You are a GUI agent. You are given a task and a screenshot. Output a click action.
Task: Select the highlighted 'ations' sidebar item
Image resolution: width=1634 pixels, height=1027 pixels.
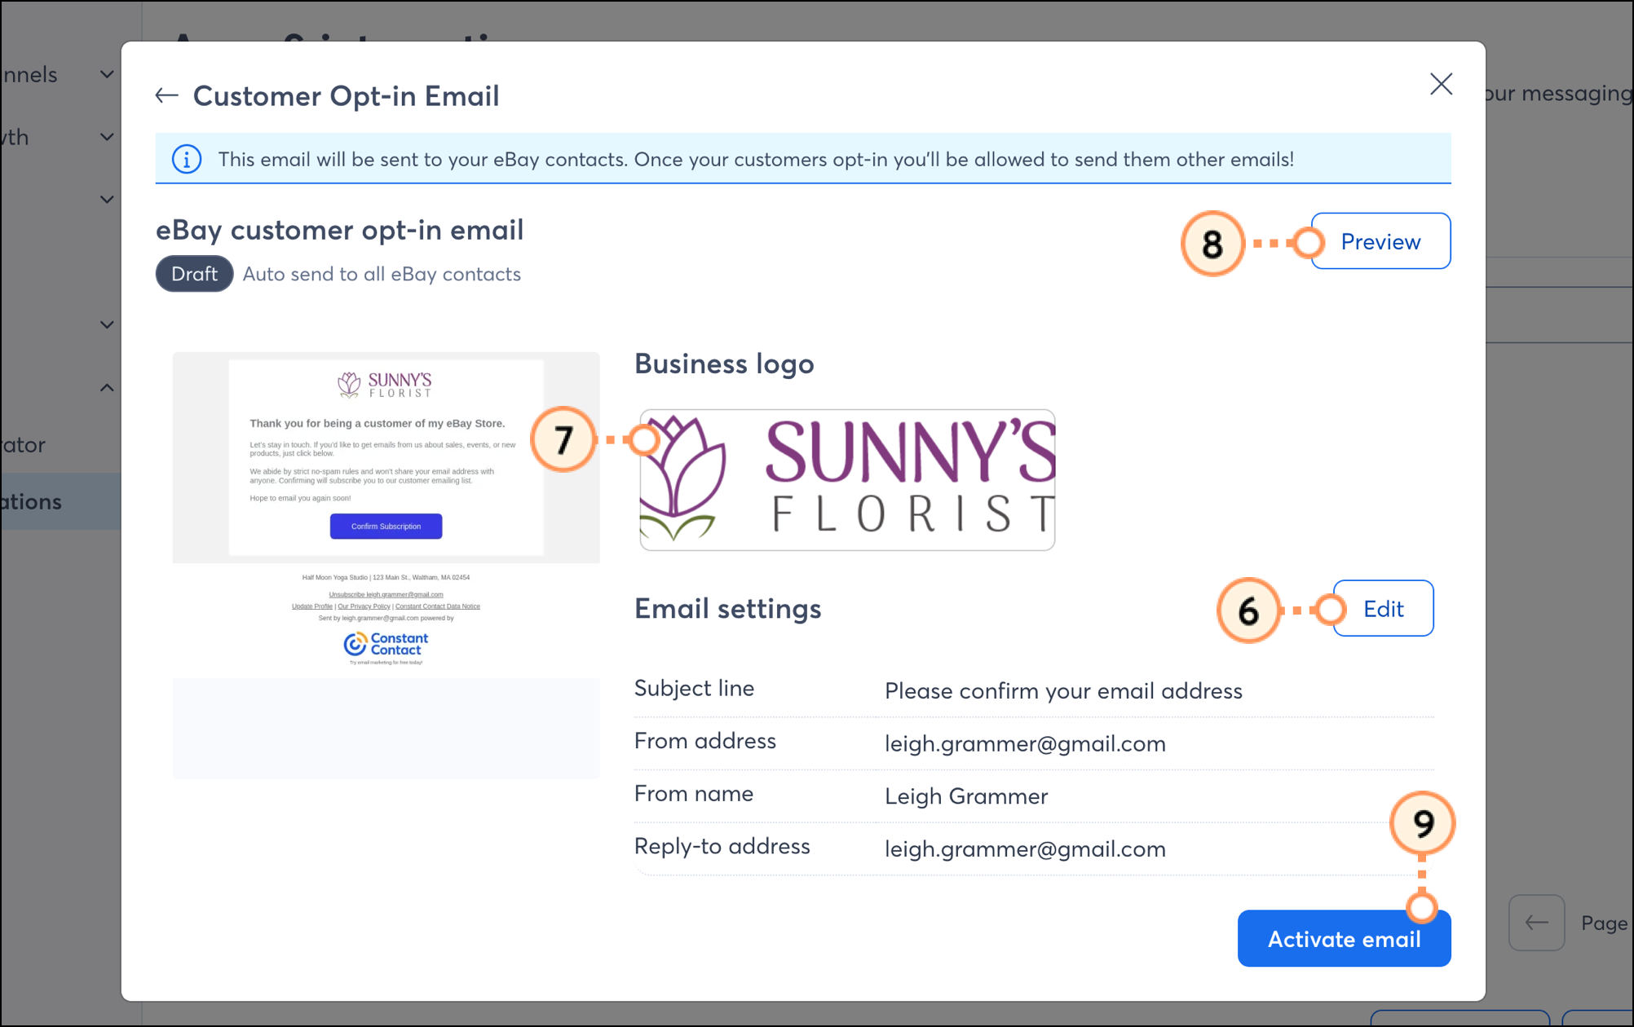pyautogui.click(x=60, y=501)
